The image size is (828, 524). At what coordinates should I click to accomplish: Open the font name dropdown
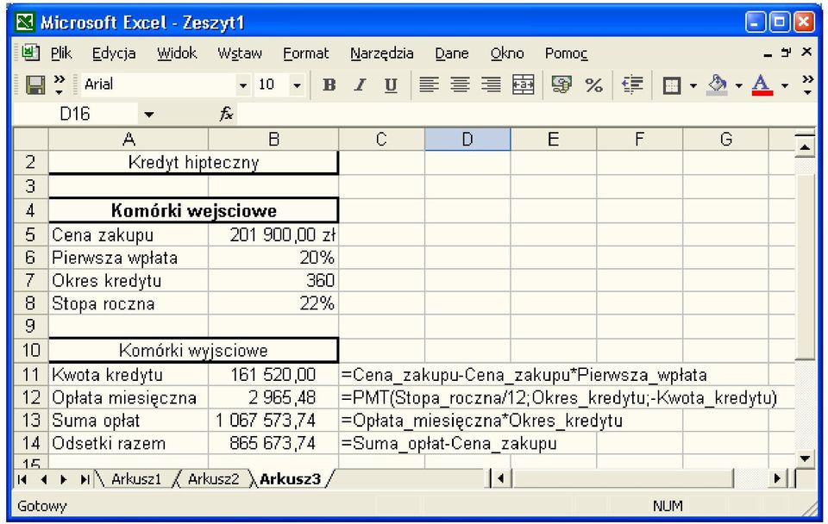(243, 85)
